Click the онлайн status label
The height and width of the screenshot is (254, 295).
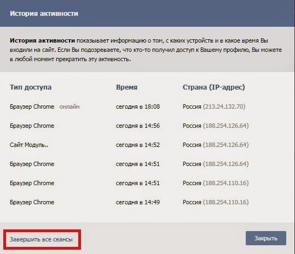click(70, 107)
